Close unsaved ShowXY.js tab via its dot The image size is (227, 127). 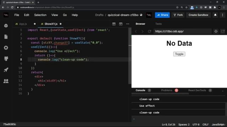(61, 24)
